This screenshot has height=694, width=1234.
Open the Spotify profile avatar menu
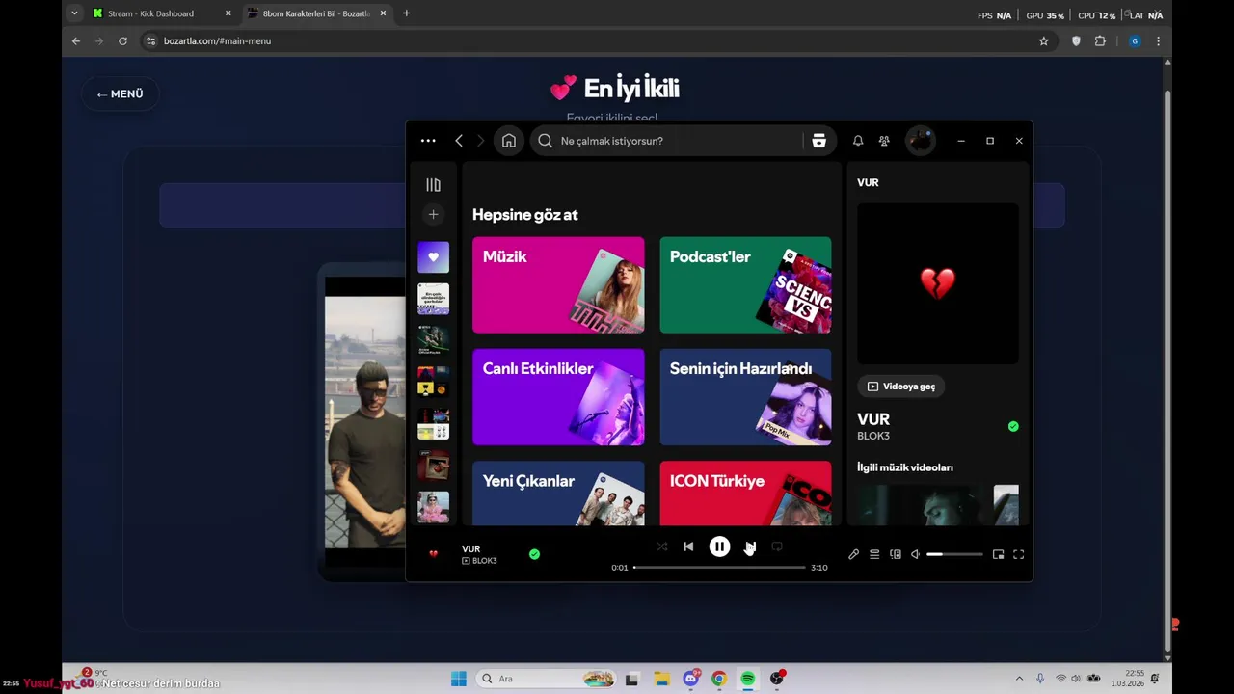tap(921, 141)
